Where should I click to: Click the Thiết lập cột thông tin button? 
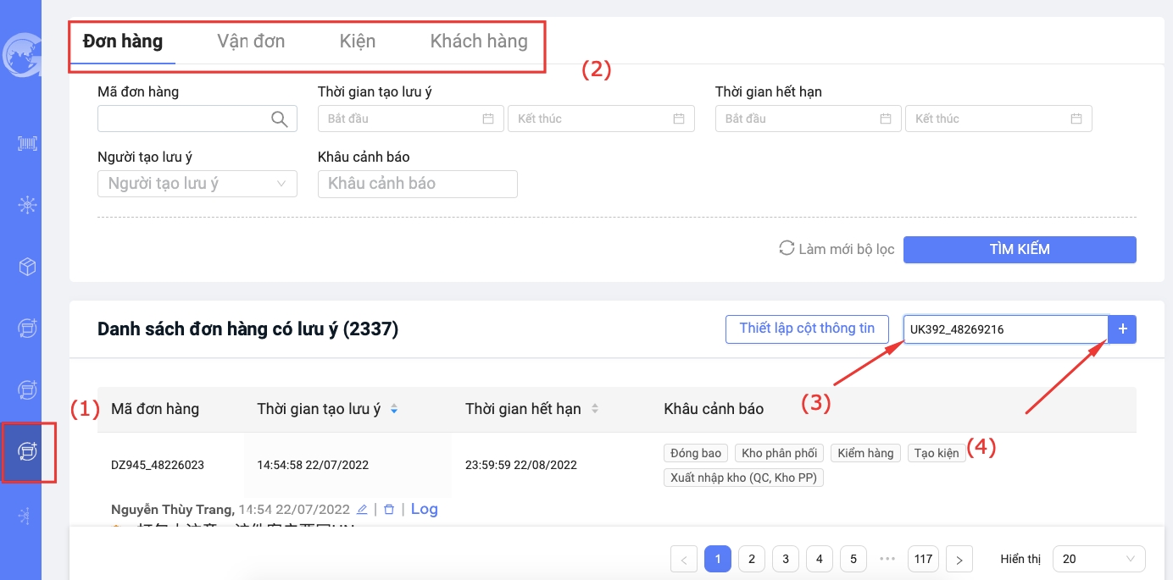point(806,329)
